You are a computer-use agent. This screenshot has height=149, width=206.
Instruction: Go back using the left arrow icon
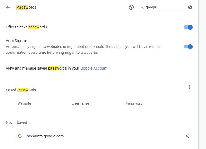click(8, 7)
